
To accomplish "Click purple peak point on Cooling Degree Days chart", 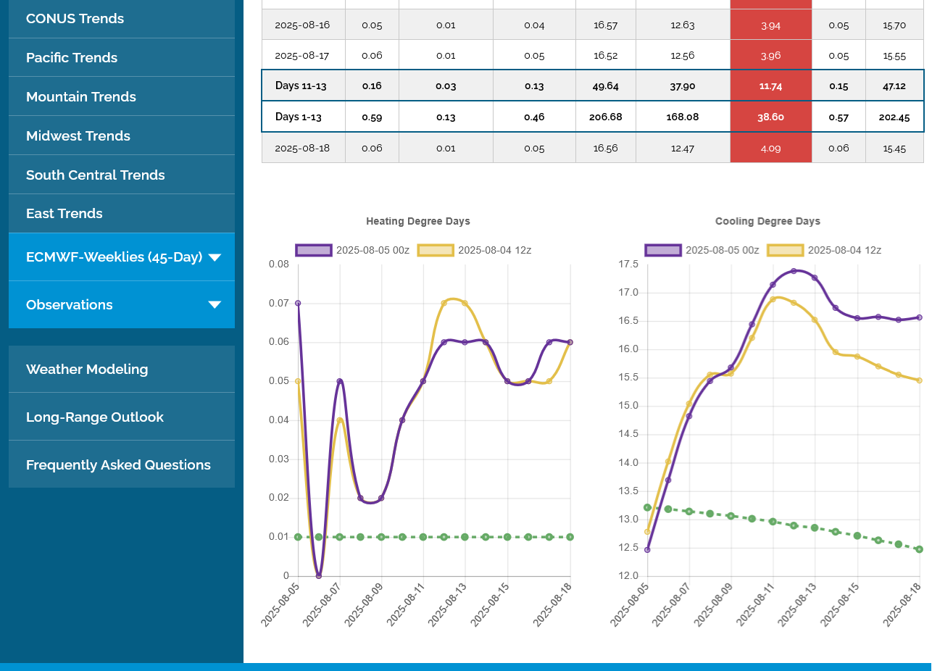I will point(794,271).
